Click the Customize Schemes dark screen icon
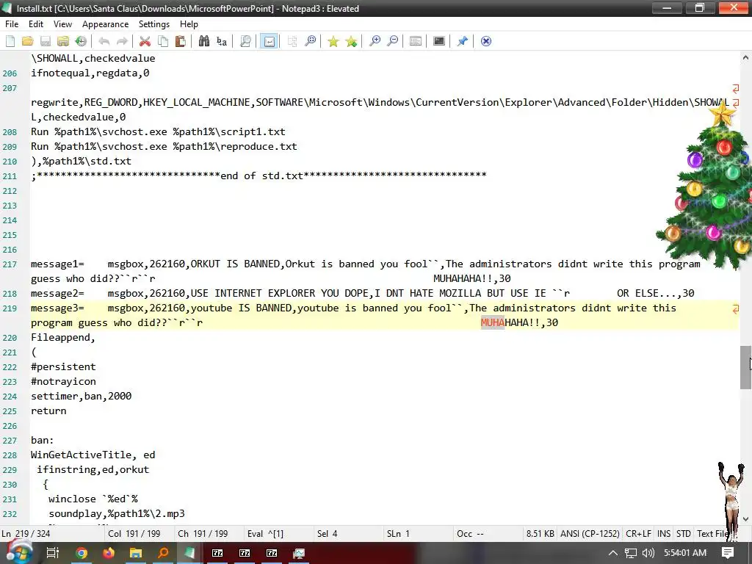The width and height of the screenshot is (752, 564). click(x=439, y=41)
